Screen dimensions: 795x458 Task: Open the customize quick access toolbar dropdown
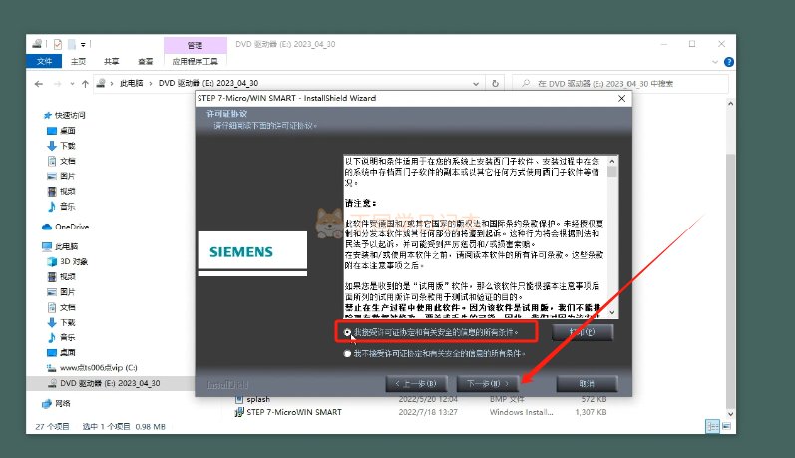[83, 44]
